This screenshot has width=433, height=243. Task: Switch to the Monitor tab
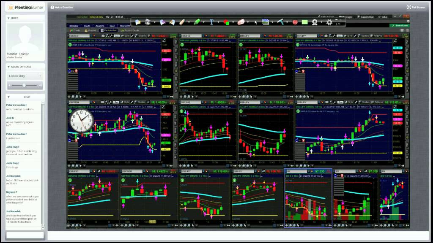pos(74,26)
